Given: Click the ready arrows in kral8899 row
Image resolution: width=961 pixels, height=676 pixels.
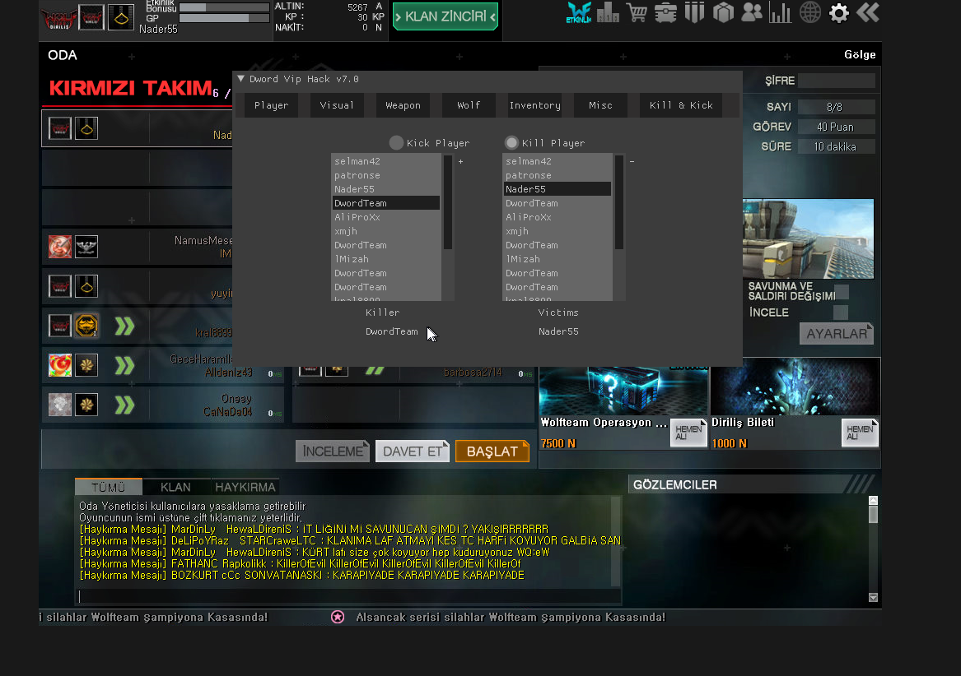Looking at the screenshot, I should tap(124, 326).
